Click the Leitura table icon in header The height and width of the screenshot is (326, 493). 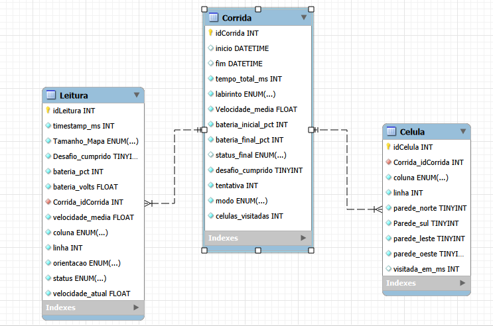[x=51, y=95]
